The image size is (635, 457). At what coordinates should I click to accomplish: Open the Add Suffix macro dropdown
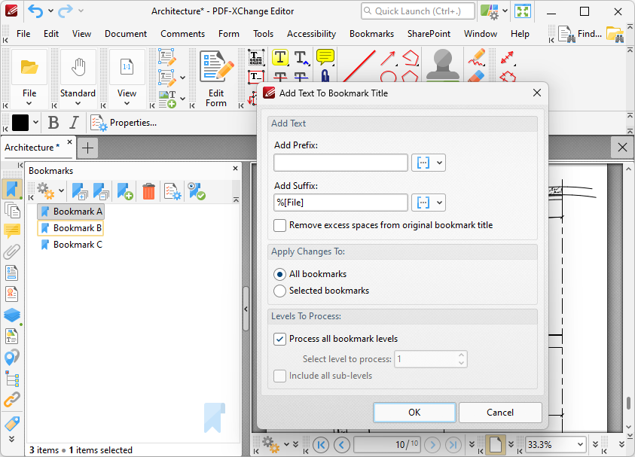pyautogui.click(x=429, y=203)
